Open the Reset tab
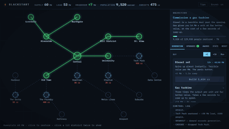Viewport: 229px width, 129px height. point(224,46)
